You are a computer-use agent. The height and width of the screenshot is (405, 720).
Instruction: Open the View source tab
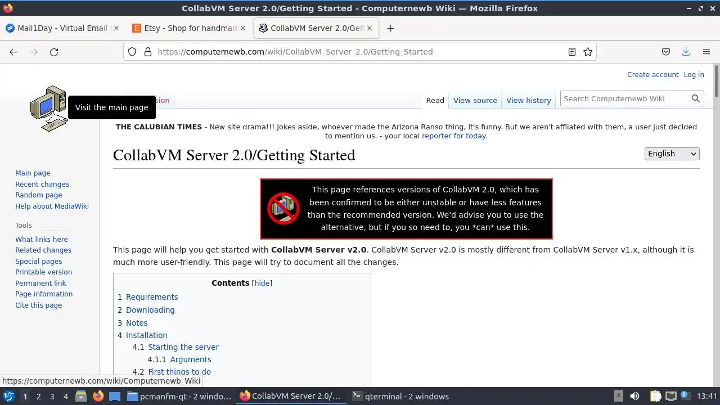pos(475,100)
